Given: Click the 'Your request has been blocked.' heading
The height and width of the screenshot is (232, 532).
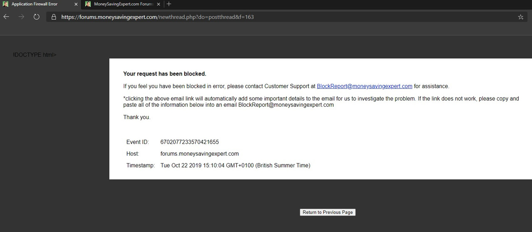Looking at the screenshot, I should 165,74.
